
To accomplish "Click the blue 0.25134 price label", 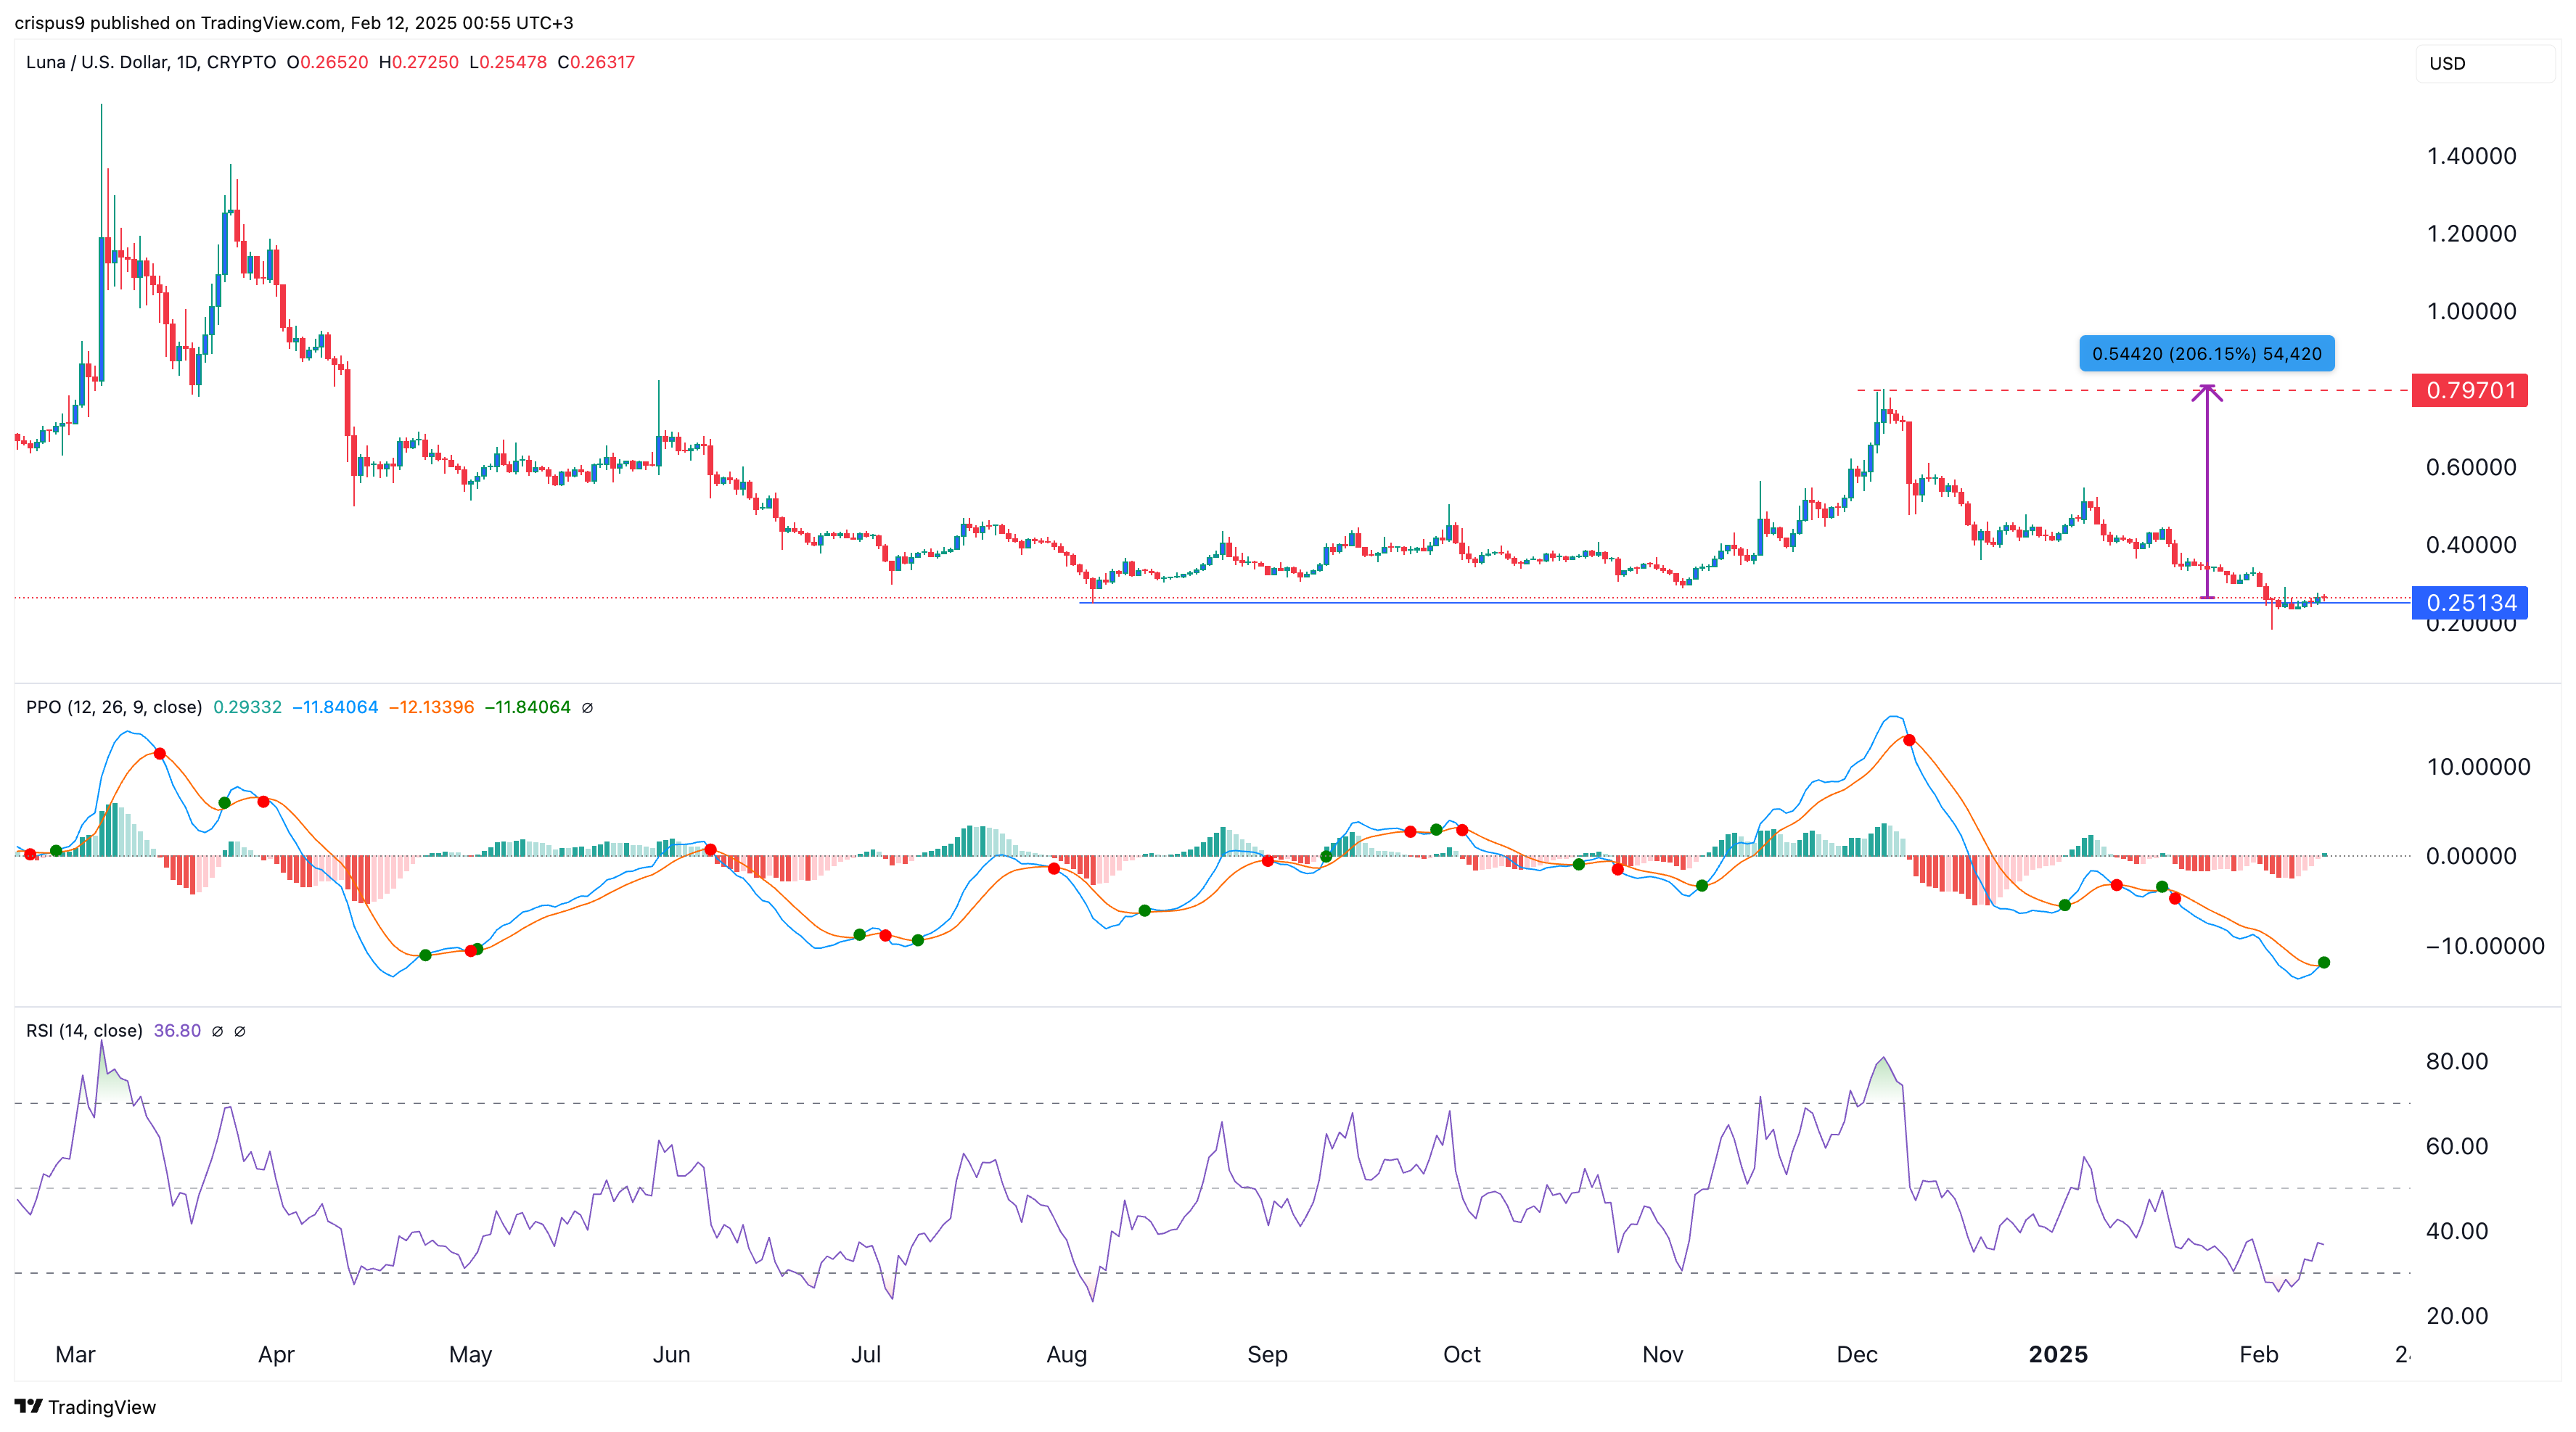I will pyautogui.click(x=2470, y=603).
